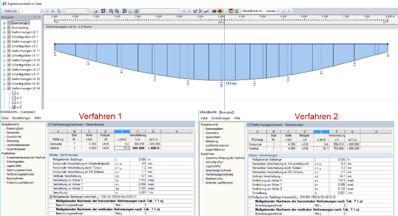The width and height of the screenshot is (398, 216).
Task: Open Einstellungen menu in Verfahren 1 window
Action: (x=21, y=118)
